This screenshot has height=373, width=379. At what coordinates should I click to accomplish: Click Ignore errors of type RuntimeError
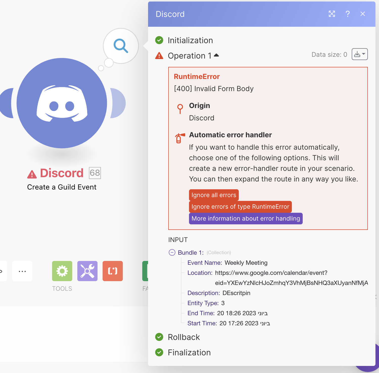240,207
